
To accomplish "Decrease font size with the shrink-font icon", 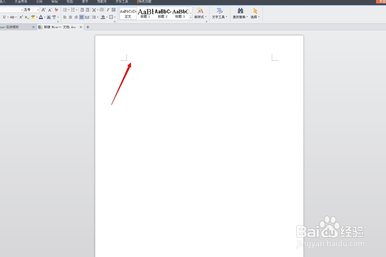I will pos(50,10).
